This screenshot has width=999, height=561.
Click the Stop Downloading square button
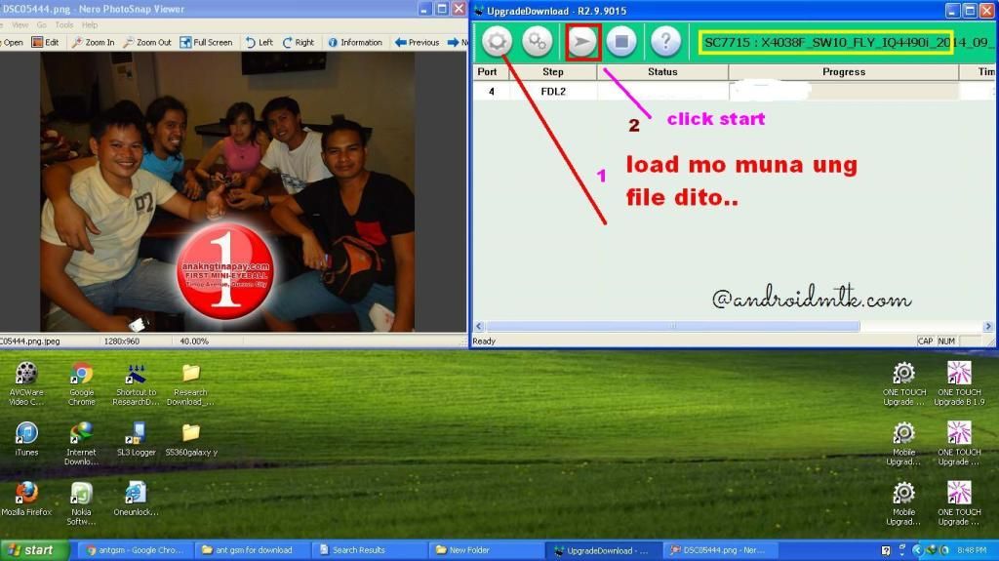click(621, 42)
